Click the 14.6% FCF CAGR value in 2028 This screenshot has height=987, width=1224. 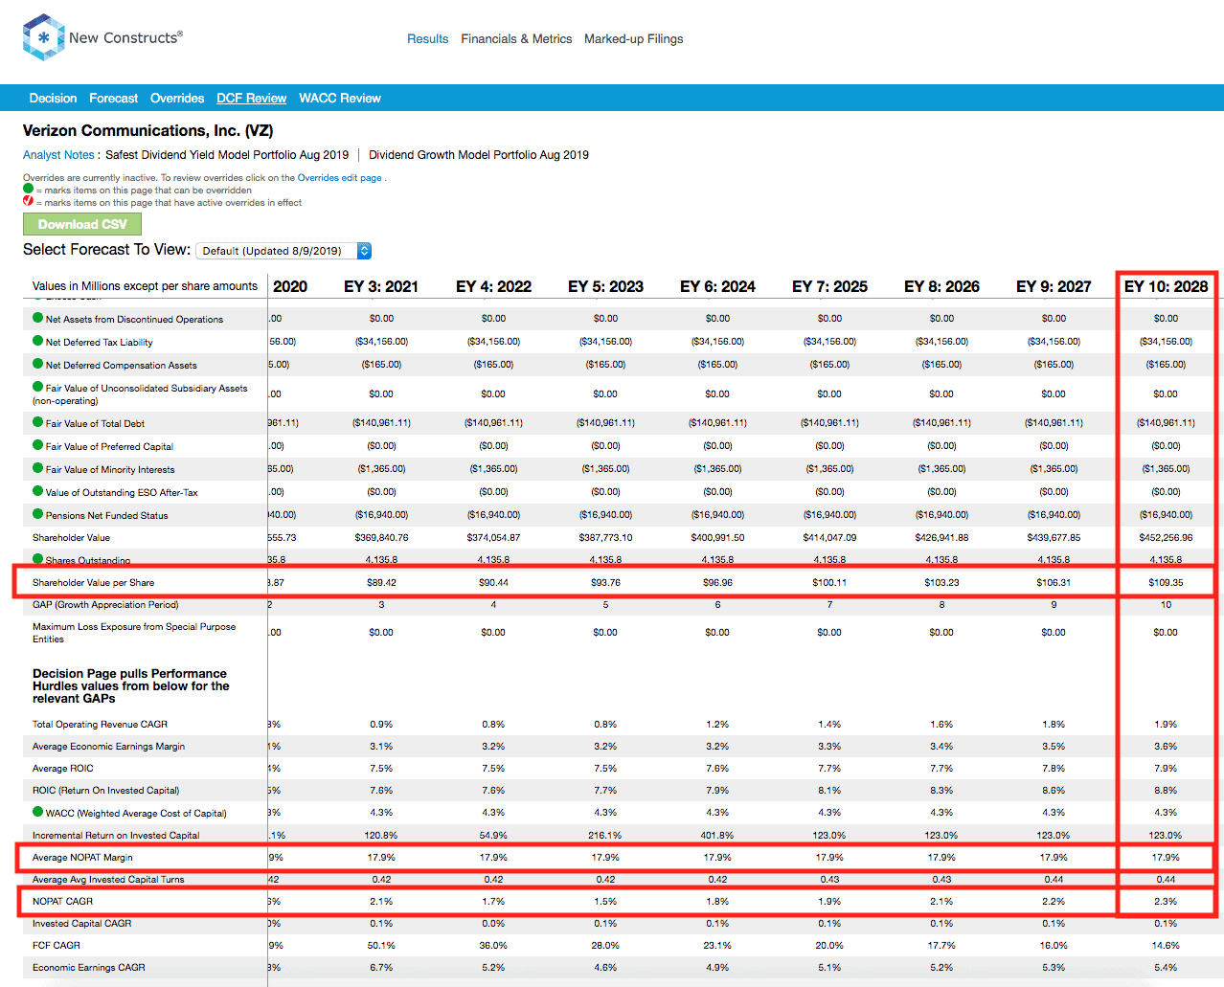[x=1166, y=946]
